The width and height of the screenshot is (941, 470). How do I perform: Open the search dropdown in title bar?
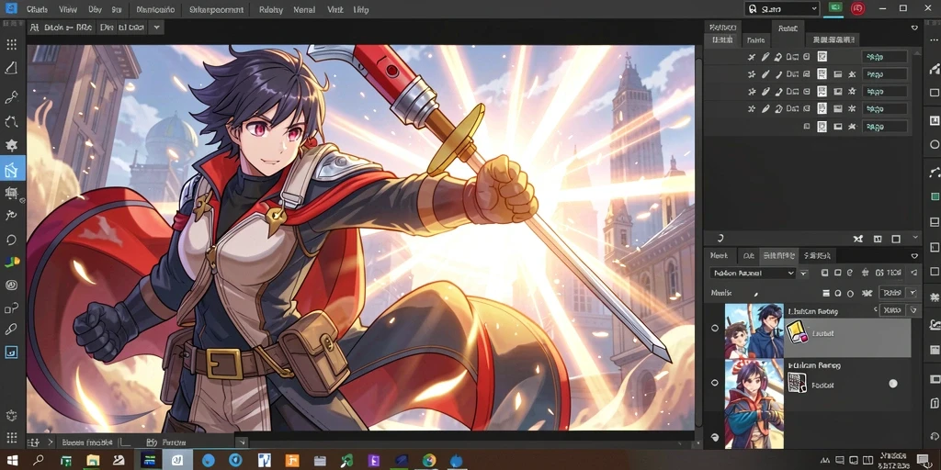coord(781,9)
